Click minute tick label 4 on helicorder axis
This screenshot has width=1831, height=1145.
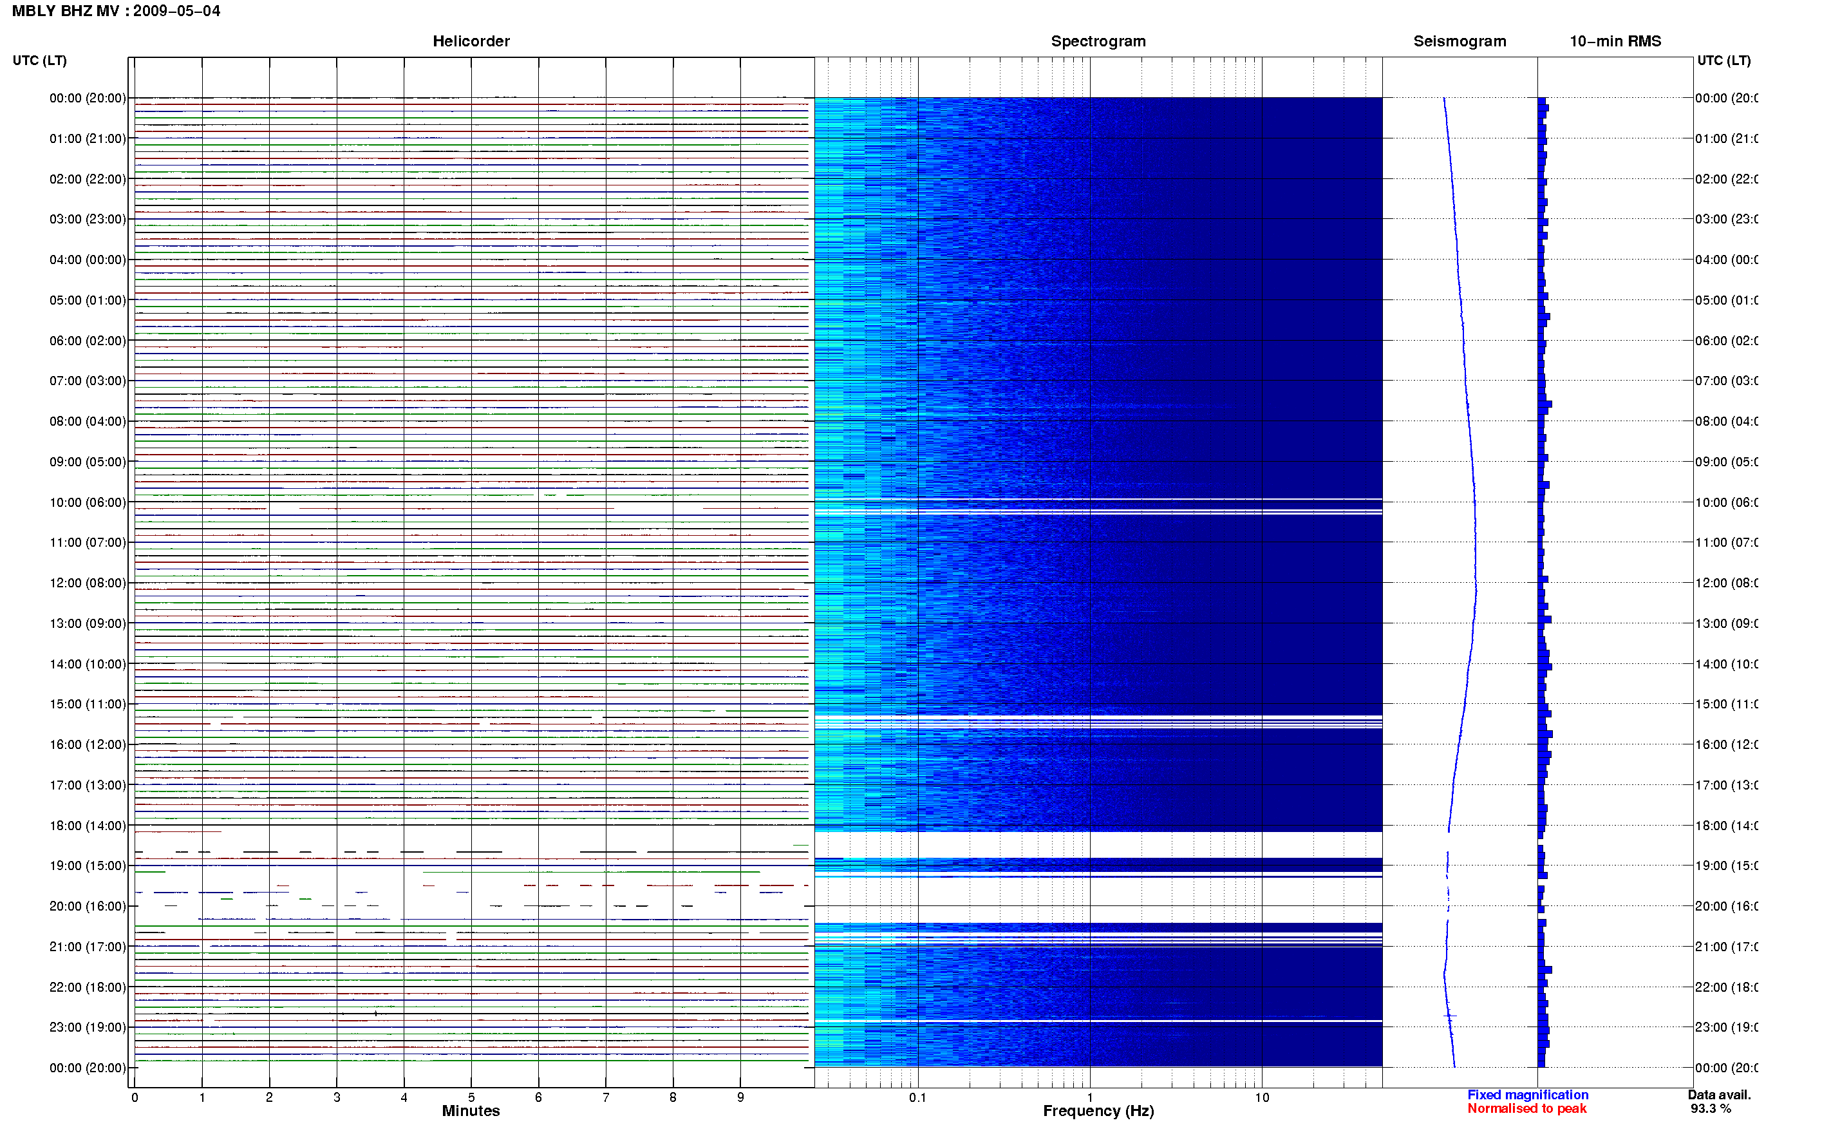coord(404,1097)
